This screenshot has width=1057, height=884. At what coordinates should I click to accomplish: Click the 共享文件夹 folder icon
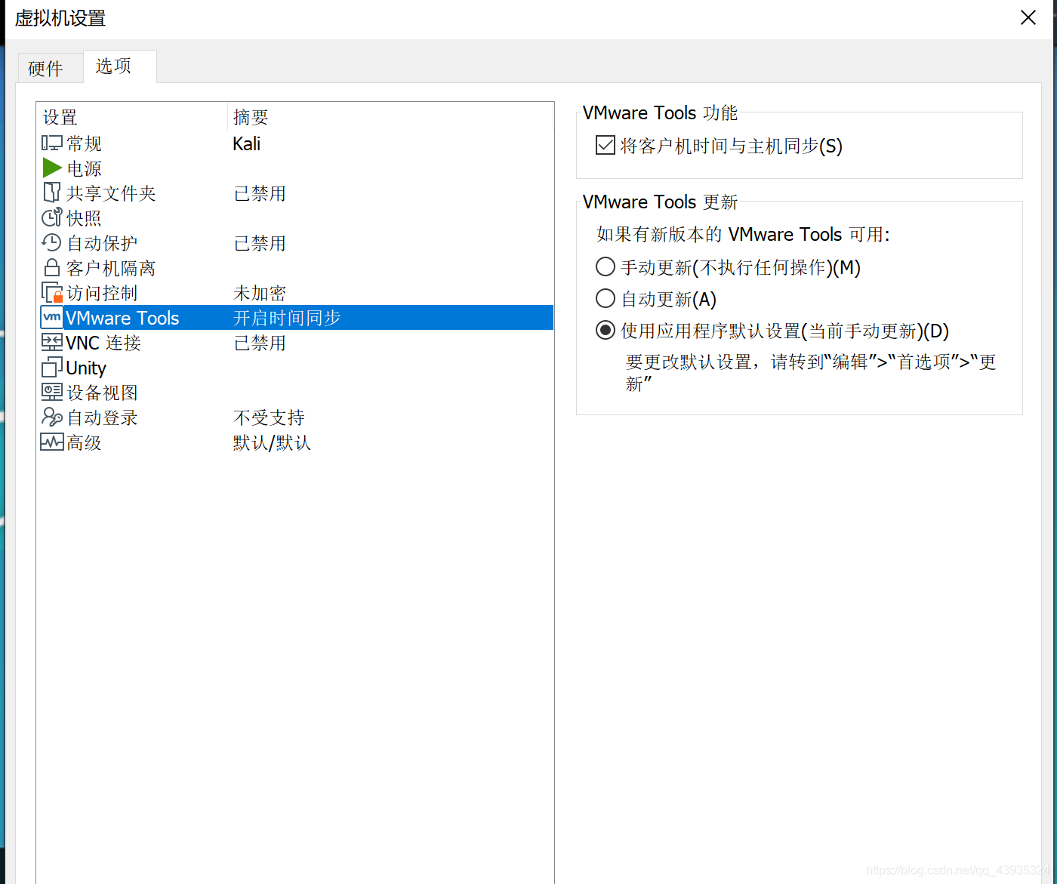click(51, 193)
